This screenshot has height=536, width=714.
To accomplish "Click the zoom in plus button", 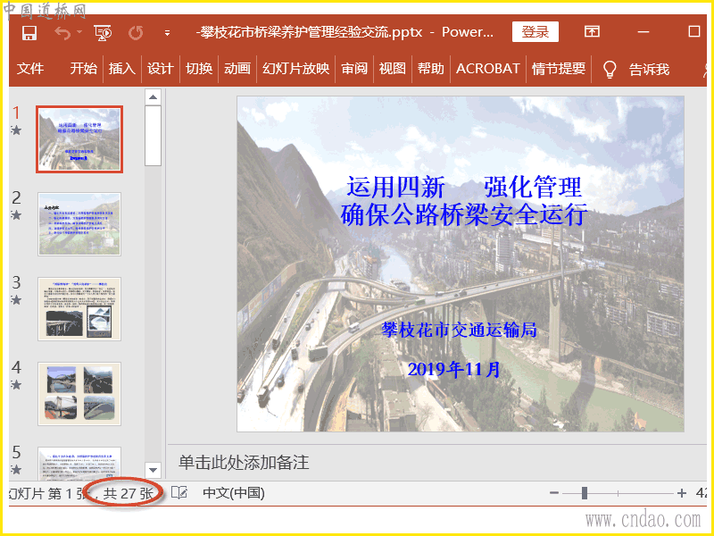I will (681, 493).
